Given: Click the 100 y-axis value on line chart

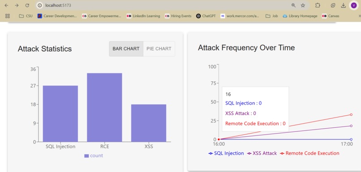Looking at the screenshot, I should pyautogui.click(x=212, y=67).
